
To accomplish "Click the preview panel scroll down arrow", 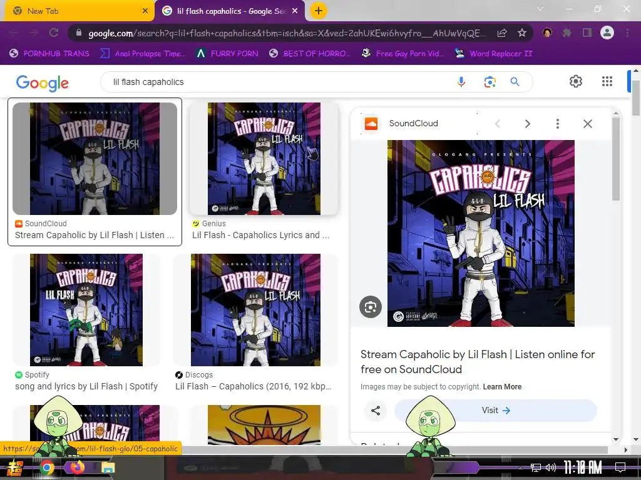I will [616, 439].
